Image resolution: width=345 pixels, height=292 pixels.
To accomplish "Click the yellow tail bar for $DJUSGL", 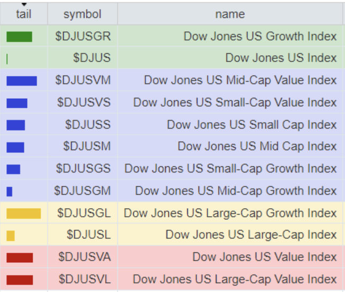I will pos(23,213).
